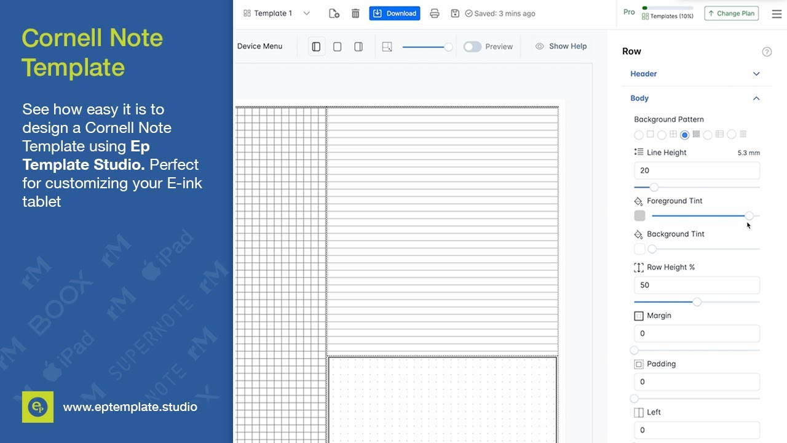
Task: Click the Margin input field
Action: (697, 333)
